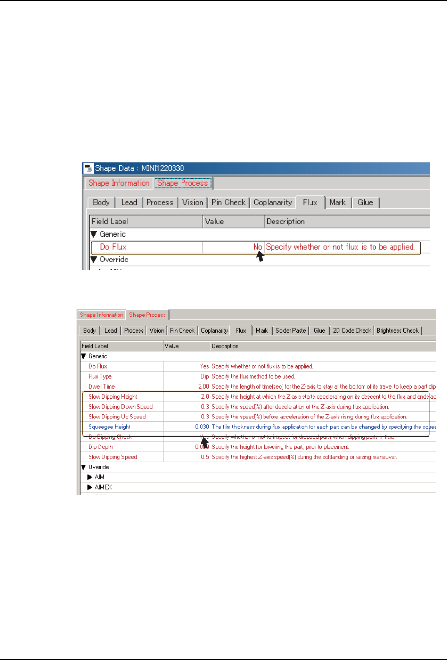The width and height of the screenshot is (447, 660).
Task: Select the Slow Dipping Speed row label
Action: tap(112, 457)
